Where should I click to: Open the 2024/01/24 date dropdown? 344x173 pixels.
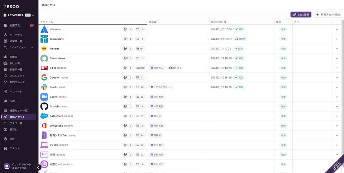pos(19,15)
